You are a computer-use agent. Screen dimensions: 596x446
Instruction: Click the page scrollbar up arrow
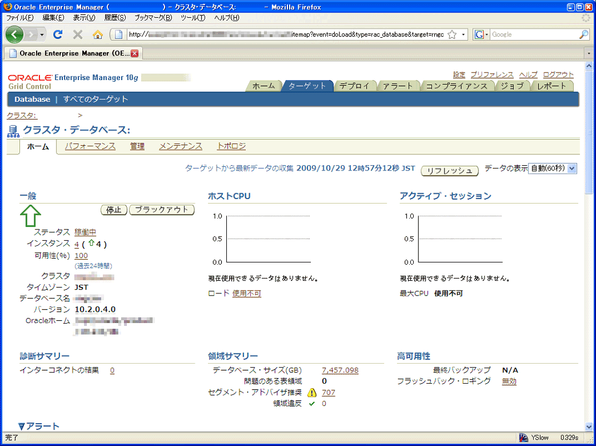(589, 65)
